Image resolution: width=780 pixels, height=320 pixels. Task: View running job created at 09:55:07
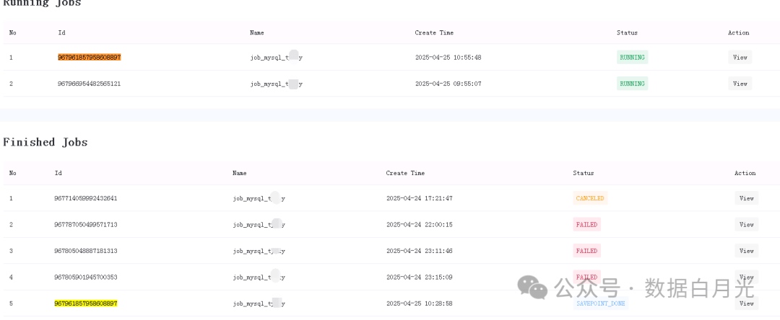click(x=740, y=84)
